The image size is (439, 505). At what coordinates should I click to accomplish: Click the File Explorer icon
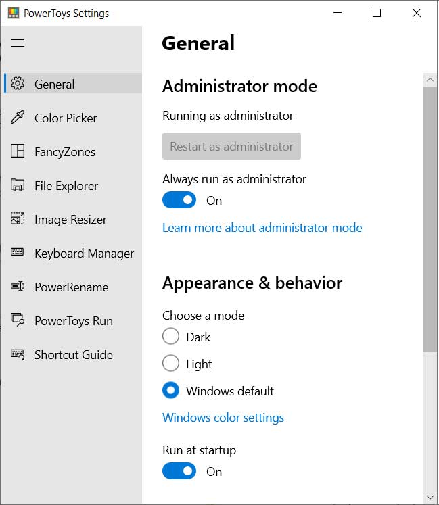point(18,185)
